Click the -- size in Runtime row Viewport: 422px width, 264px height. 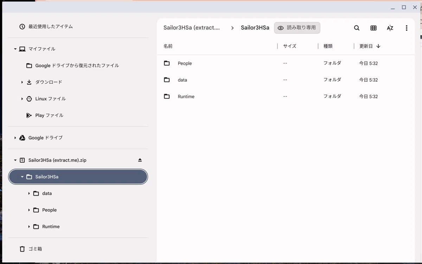tap(285, 96)
